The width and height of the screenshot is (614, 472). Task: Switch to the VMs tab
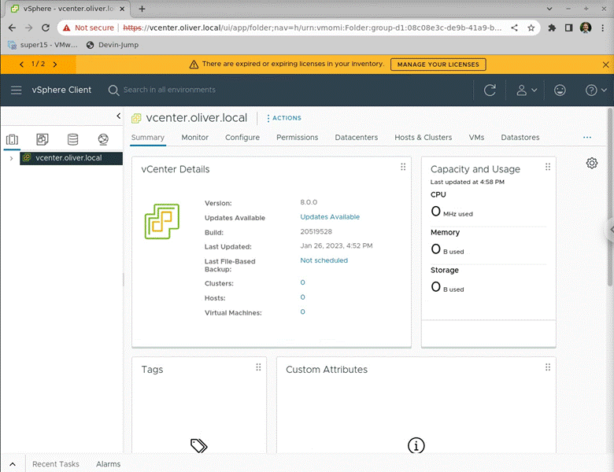click(476, 138)
